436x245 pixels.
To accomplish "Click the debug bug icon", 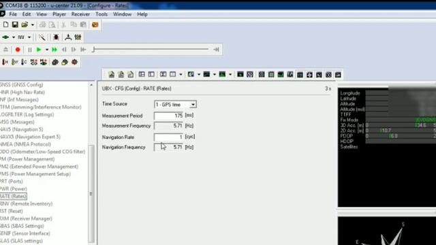I will [56, 37].
